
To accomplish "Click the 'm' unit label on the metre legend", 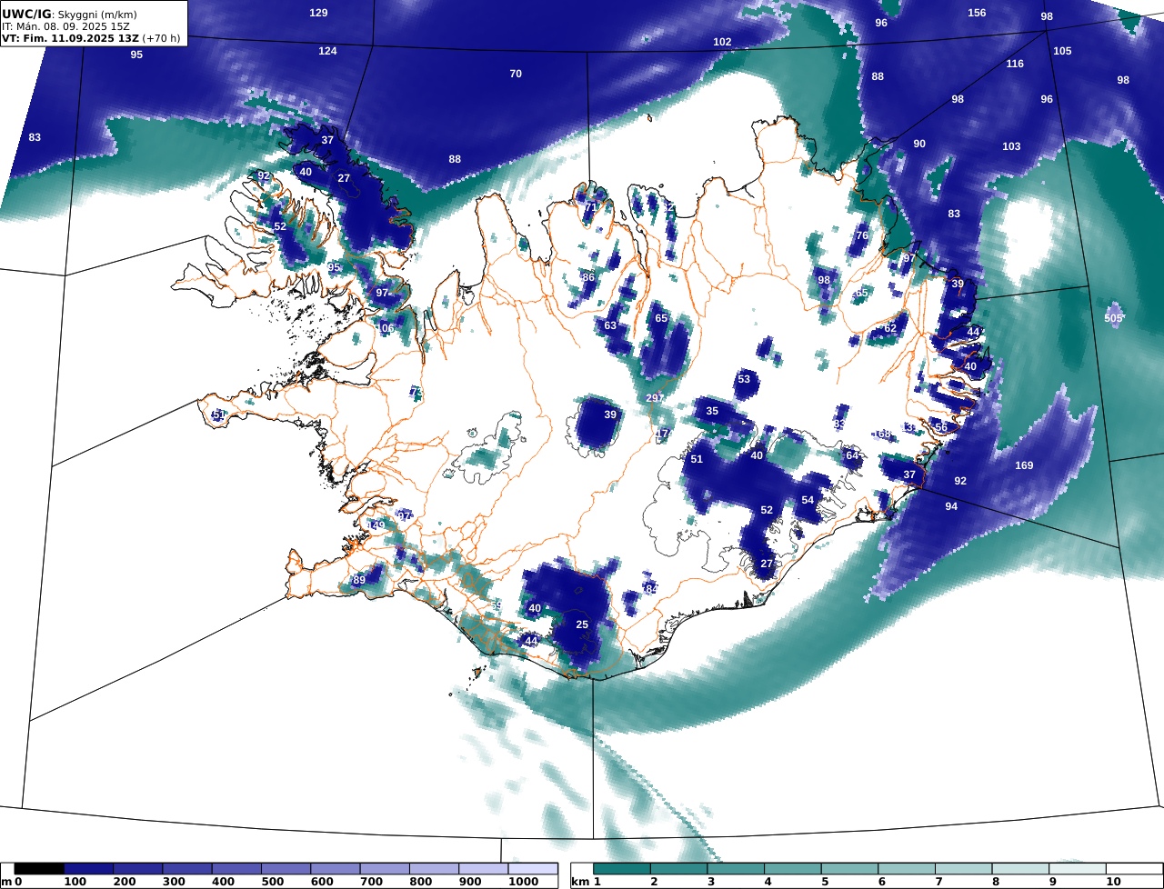I will (x=7, y=882).
